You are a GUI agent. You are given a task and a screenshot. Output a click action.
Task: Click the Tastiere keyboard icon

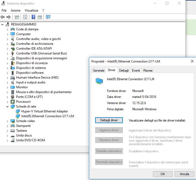(13, 131)
